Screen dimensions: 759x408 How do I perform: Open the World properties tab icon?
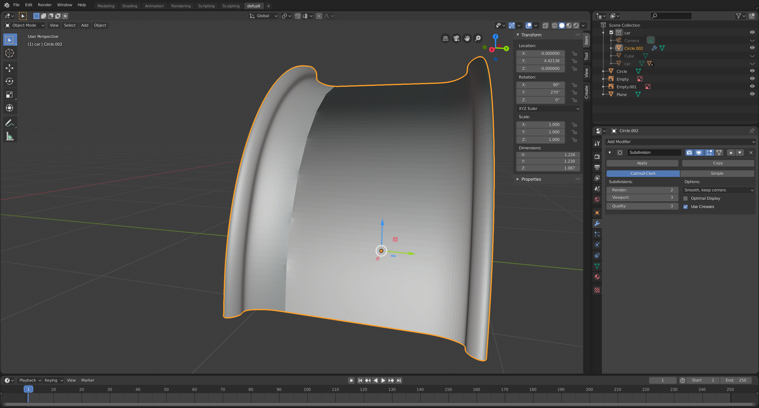click(597, 199)
